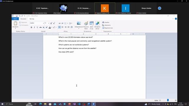Click the zoom in plus button
This screenshot has width=189, height=106.
[x=176, y=100]
